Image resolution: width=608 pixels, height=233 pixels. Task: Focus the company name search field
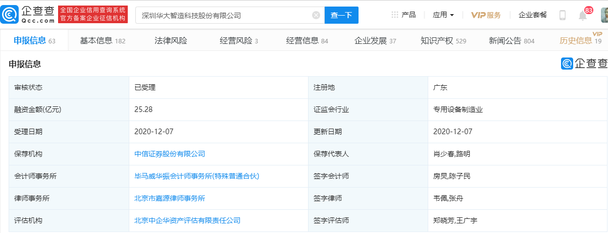tap(225, 15)
